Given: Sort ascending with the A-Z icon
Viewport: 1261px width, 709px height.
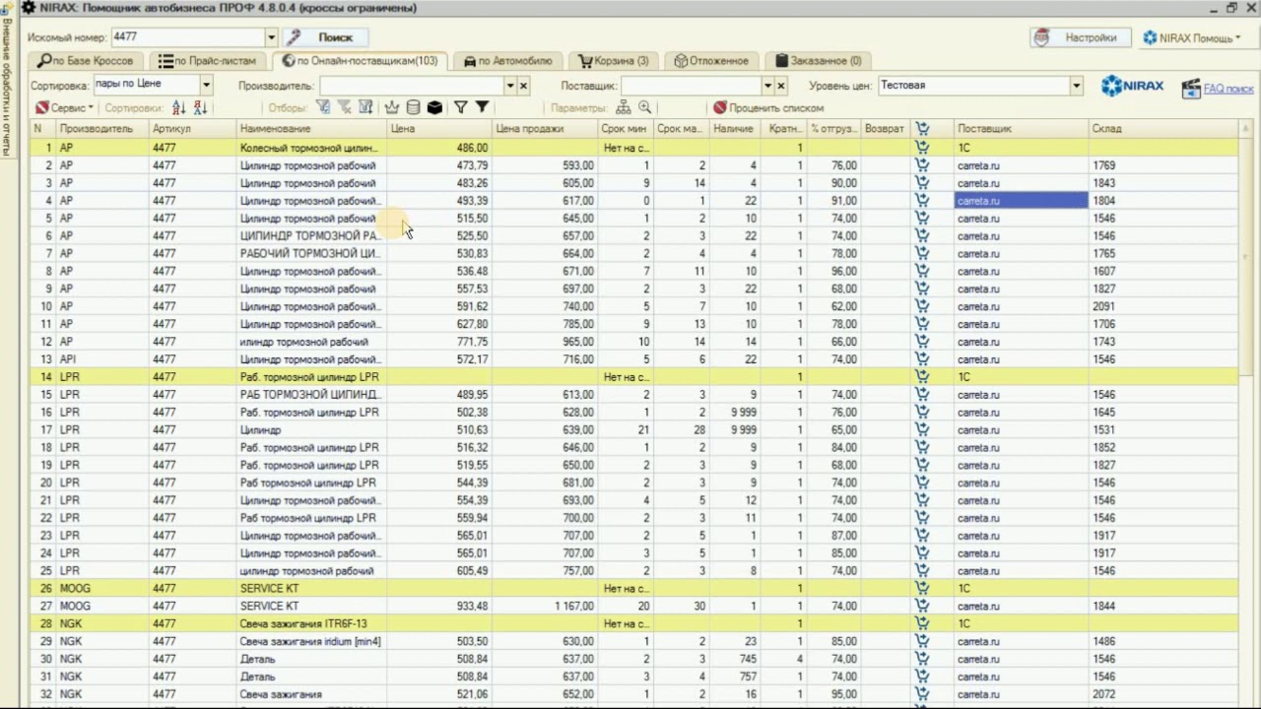Looking at the screenshot, I should tap(178, 107).
